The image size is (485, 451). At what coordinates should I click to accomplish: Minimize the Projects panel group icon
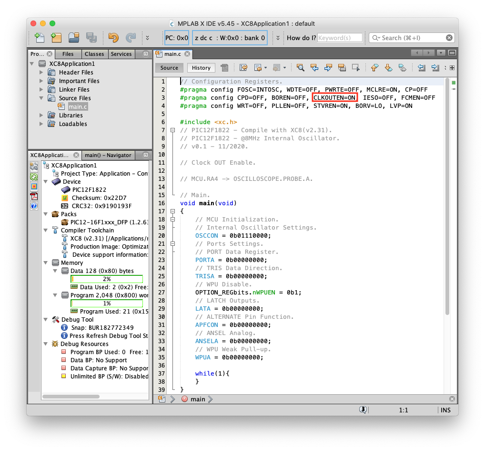coord(146,53)
